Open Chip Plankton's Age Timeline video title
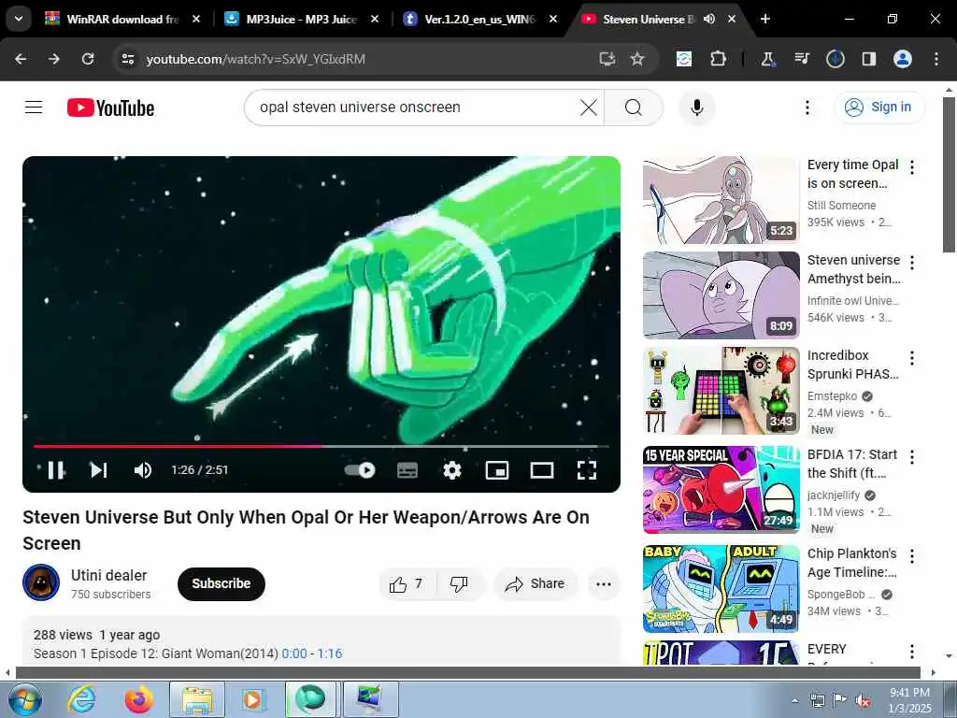Viewport: 957px width, 718px height. click(x=852, y=562)
